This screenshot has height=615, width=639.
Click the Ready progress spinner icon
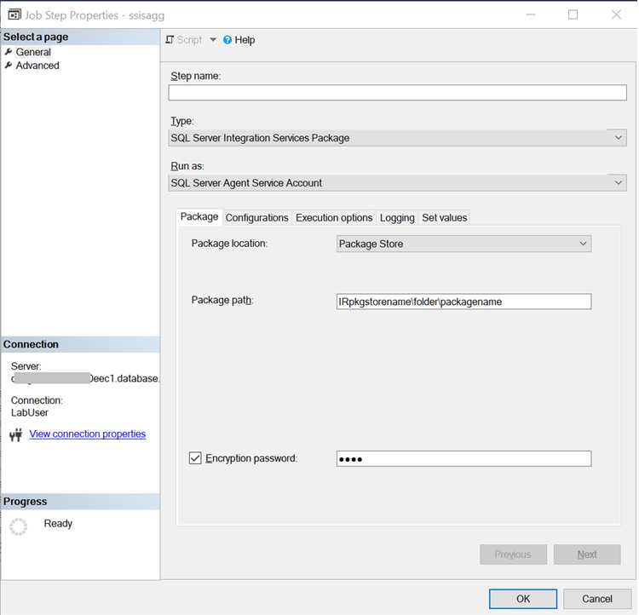tap(19, 526)
